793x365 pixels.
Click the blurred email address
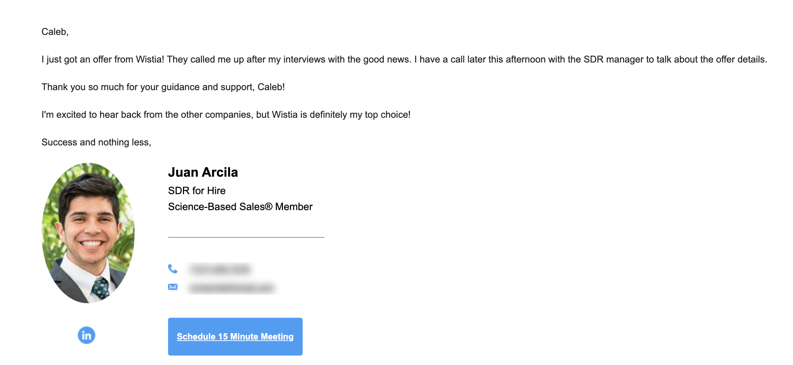232,288
